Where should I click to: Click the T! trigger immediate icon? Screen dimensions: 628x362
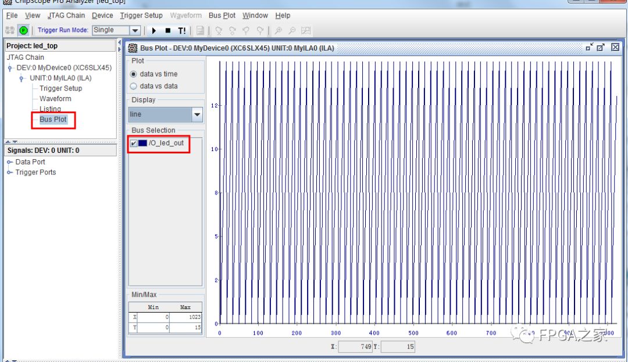(x=182, y=30)
